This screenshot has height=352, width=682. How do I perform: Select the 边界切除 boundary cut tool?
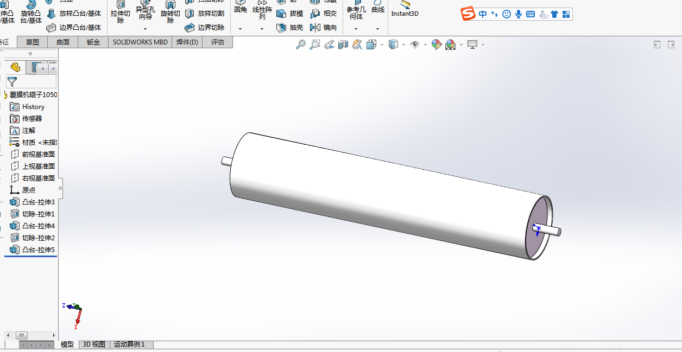[x=205, y=27]
